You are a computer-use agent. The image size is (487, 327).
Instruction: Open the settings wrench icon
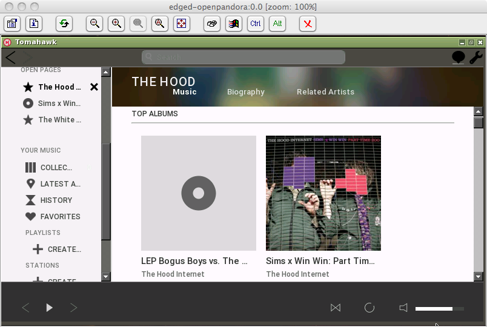point(476,58)
